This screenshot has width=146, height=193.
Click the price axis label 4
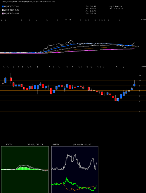[140, 112]
